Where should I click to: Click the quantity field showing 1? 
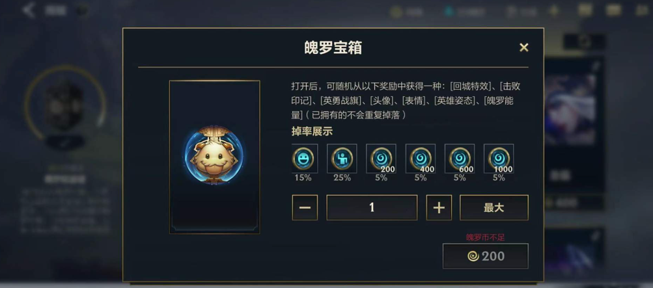372,207
